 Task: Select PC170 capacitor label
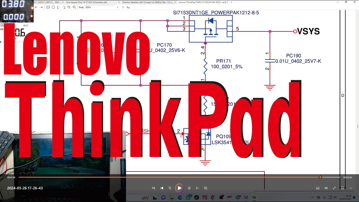pos(164,45)
